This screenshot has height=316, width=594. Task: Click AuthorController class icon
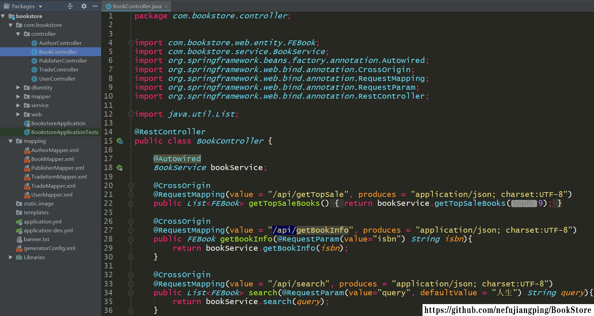pyautogui.click(x=34, y=43)
